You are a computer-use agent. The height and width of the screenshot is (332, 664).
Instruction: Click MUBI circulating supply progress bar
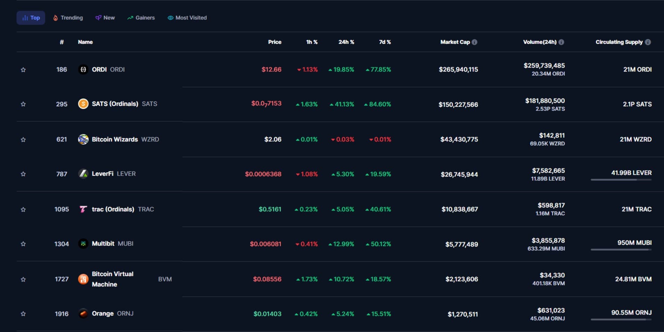(621, 249)
